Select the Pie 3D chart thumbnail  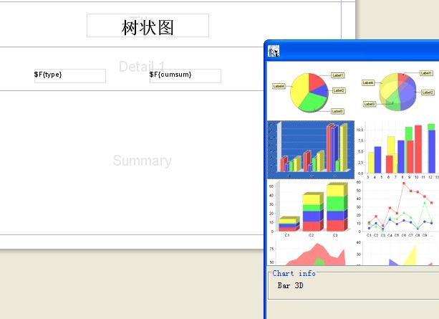pos(397,92)
